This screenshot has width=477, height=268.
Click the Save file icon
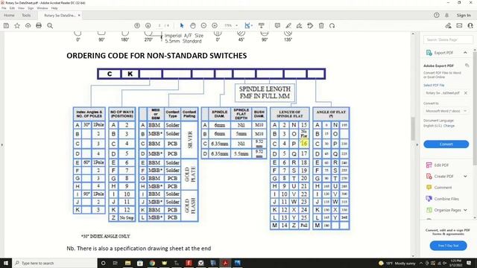coord(6,26)
